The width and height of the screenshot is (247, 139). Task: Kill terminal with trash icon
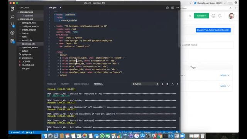point(167,84)
